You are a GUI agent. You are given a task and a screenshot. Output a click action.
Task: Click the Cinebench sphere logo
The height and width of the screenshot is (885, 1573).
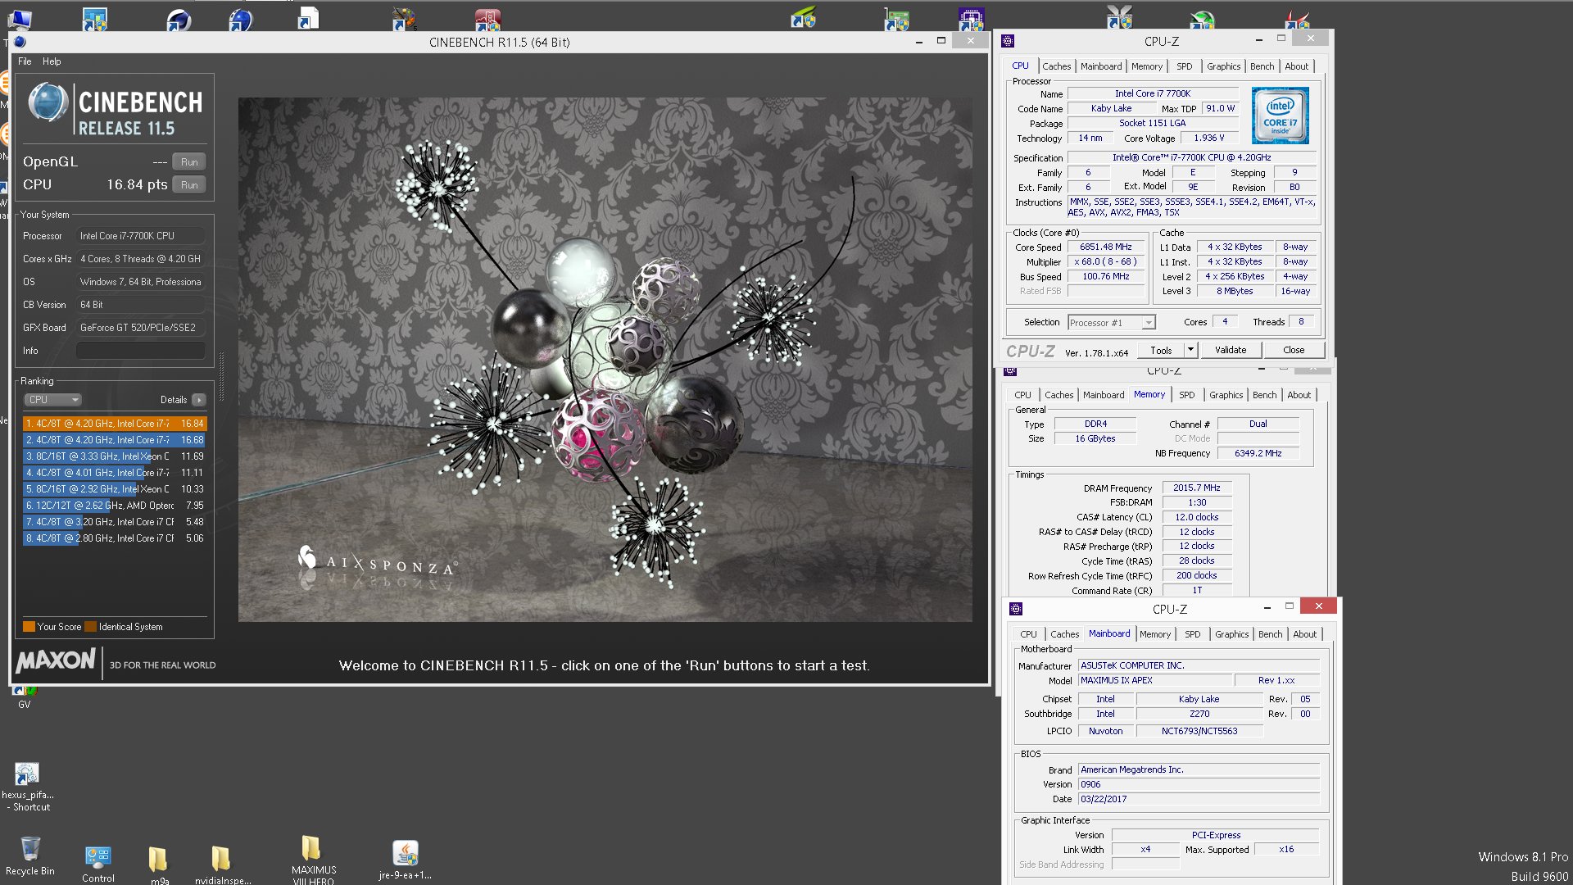point(48,103)
